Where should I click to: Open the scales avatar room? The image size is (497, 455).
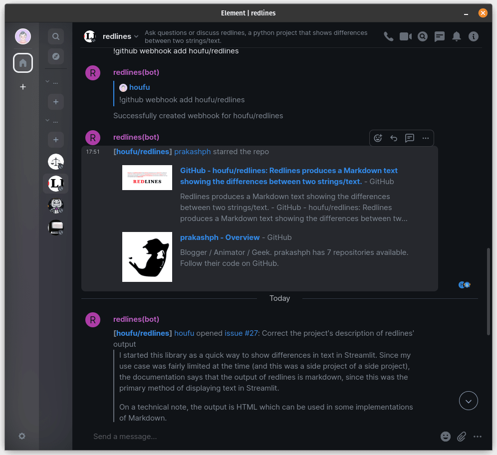[x=56, y=162]
